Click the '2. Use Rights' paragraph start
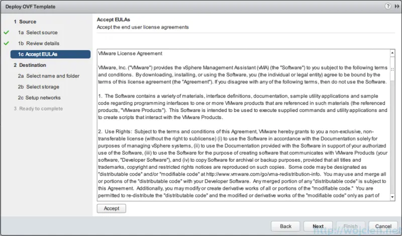The image size is (402, 236). click(x=115, y=132)
